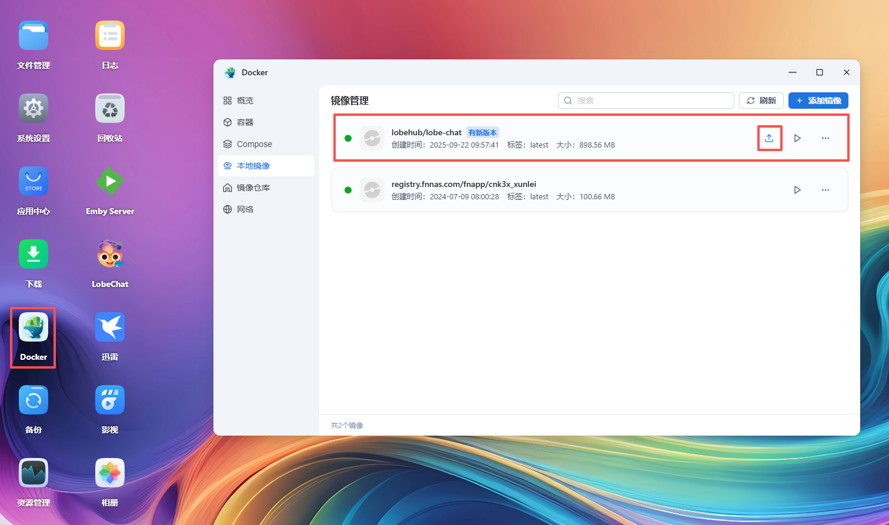This screenshot has width=889, height=525.
Task: Click the 共2个镜像 count in footer
Action: [x=347, y=425]
